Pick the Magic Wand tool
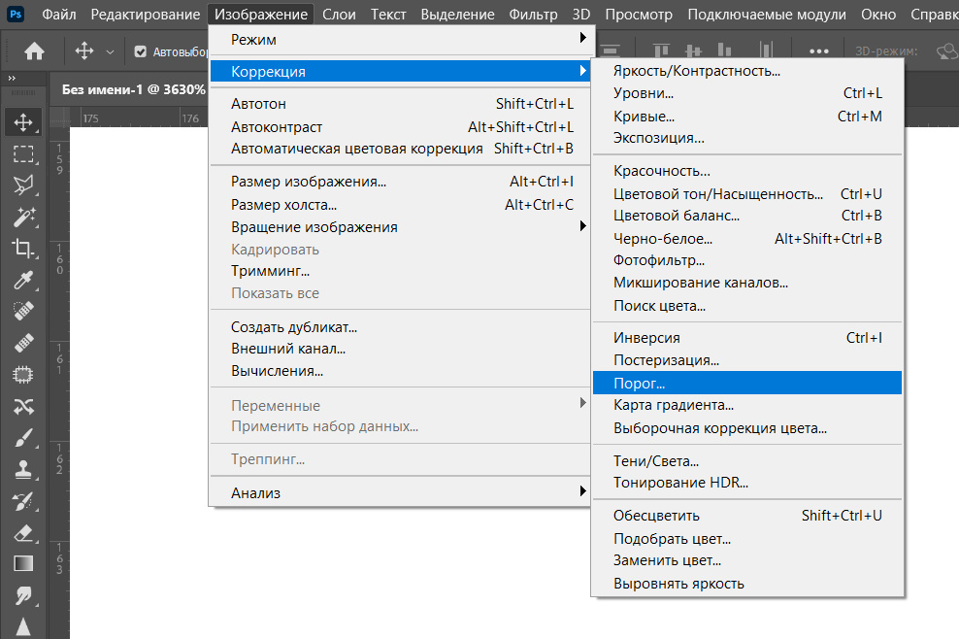The width and height of the screenshot is (959, 639). pos(23,217)
